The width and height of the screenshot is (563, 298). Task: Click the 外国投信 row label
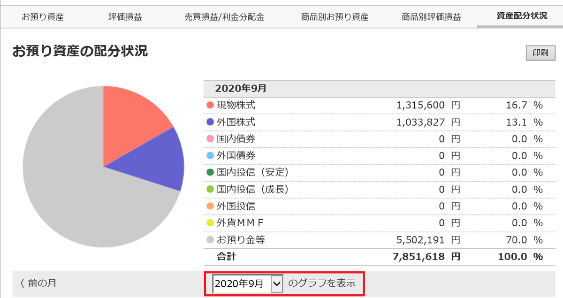point(236,206)
